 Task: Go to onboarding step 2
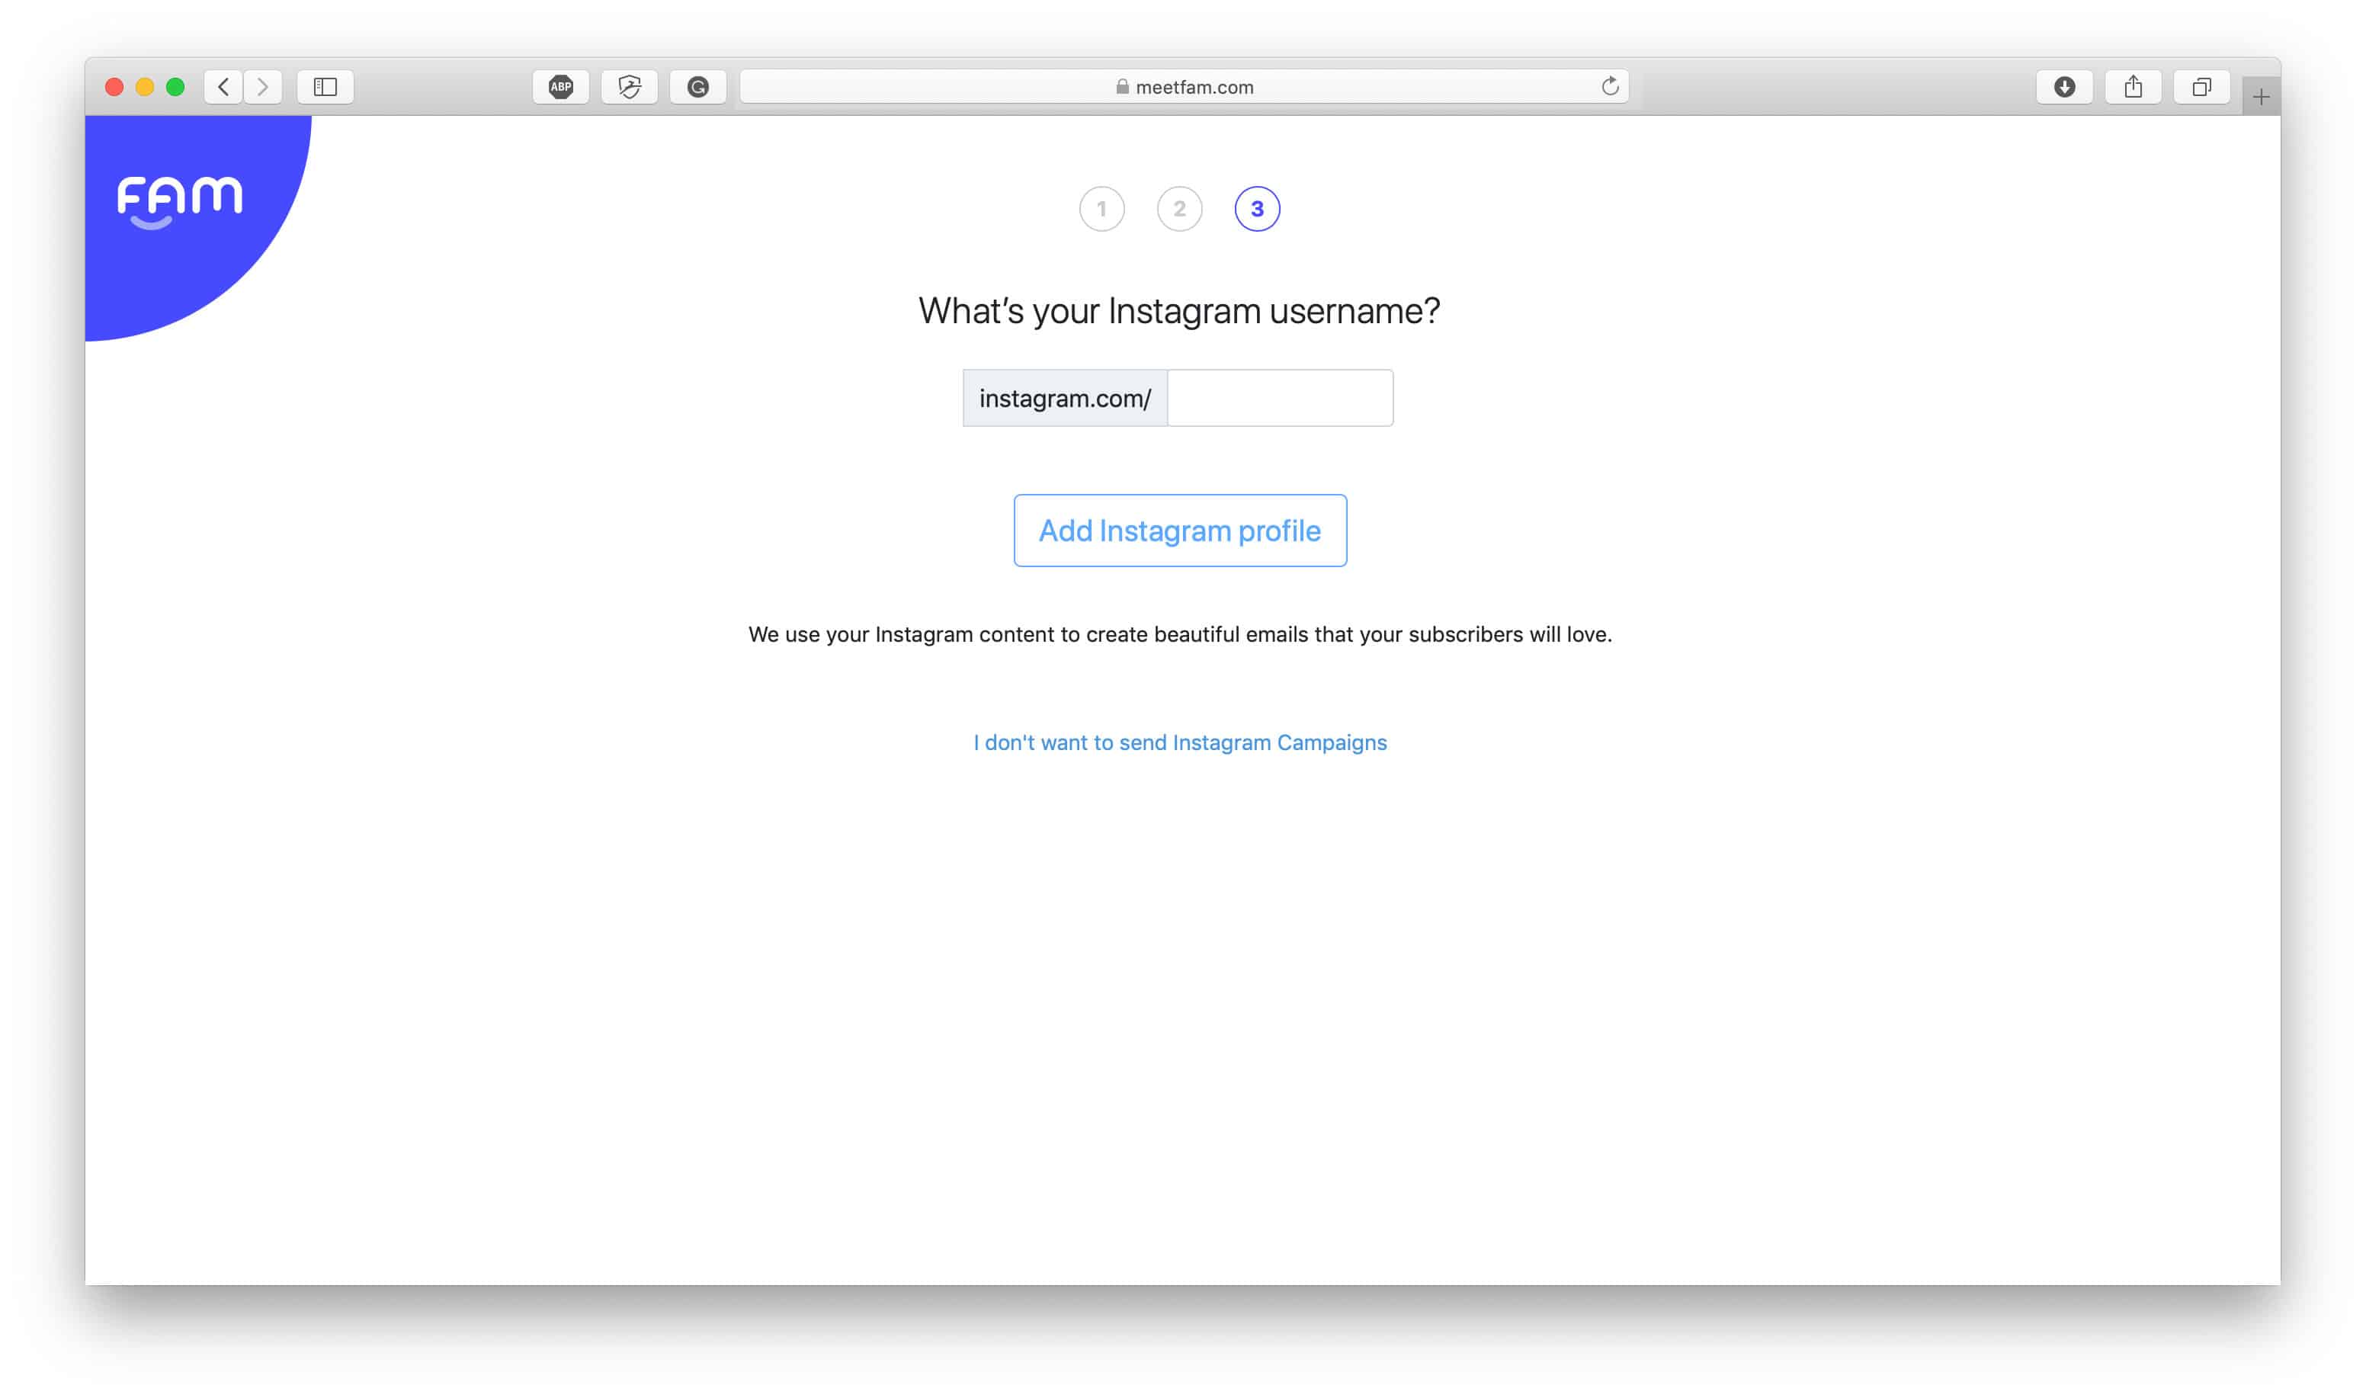pyautogui.click(x=1180, y=209)
